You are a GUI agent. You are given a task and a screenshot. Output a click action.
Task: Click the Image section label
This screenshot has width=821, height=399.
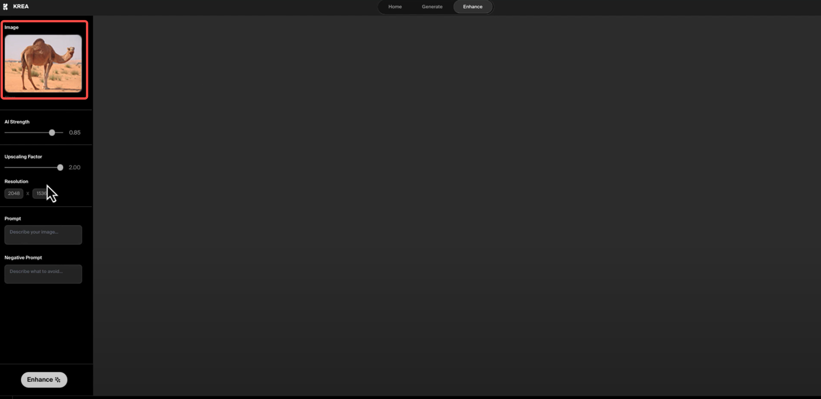11,27
